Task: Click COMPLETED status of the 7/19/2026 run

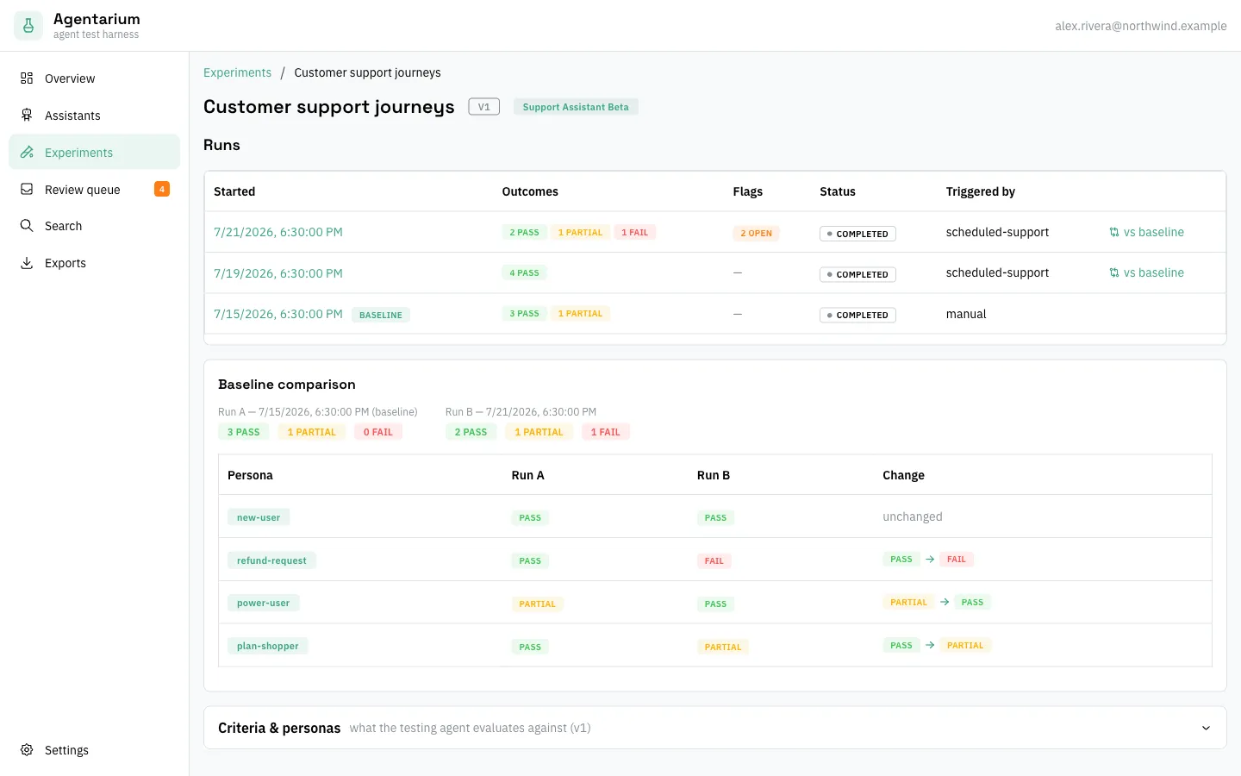Action: [857, 274]
